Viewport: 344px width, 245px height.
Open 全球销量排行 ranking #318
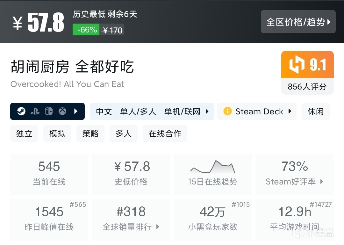click(x=131, y=219)
